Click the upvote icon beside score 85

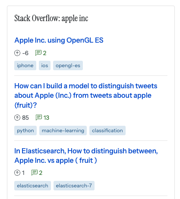(17, 118)
